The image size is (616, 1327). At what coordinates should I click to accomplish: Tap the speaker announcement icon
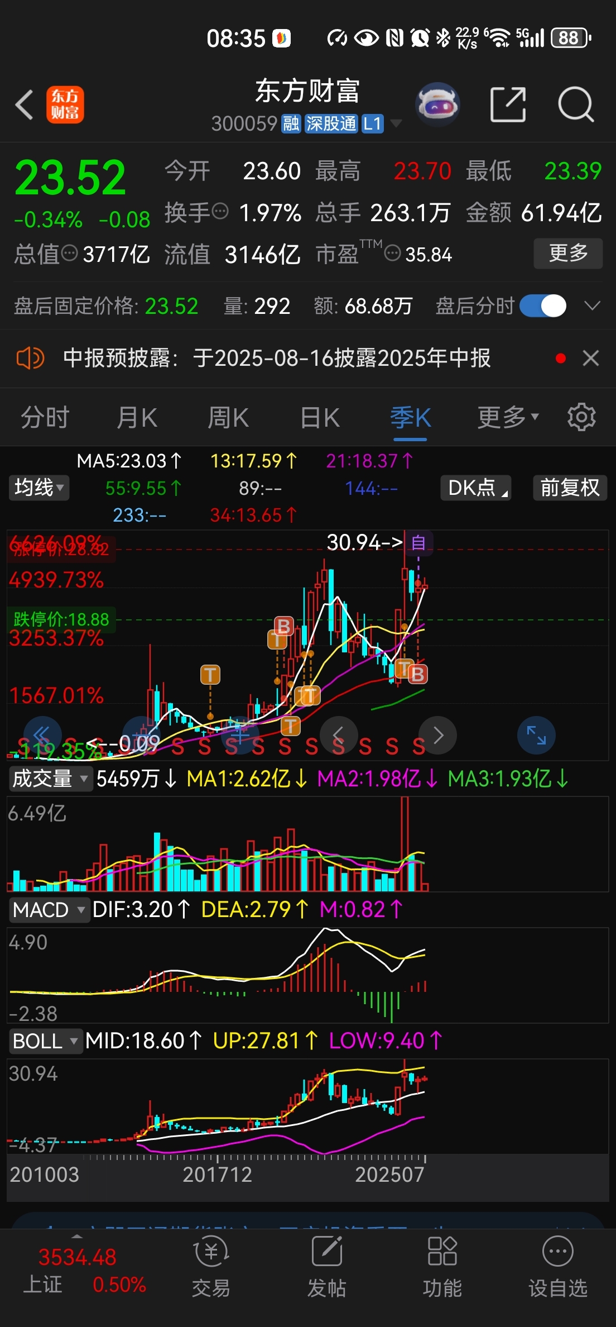pos(30,358)
